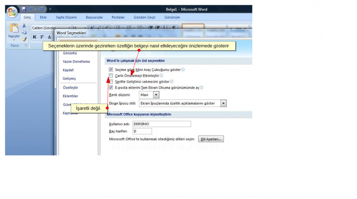Switch to the Giriş ribbon tab
Viewport: 357px width, 199px height.
27,17
